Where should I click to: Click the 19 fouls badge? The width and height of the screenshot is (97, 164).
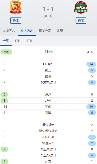(91, 106)
